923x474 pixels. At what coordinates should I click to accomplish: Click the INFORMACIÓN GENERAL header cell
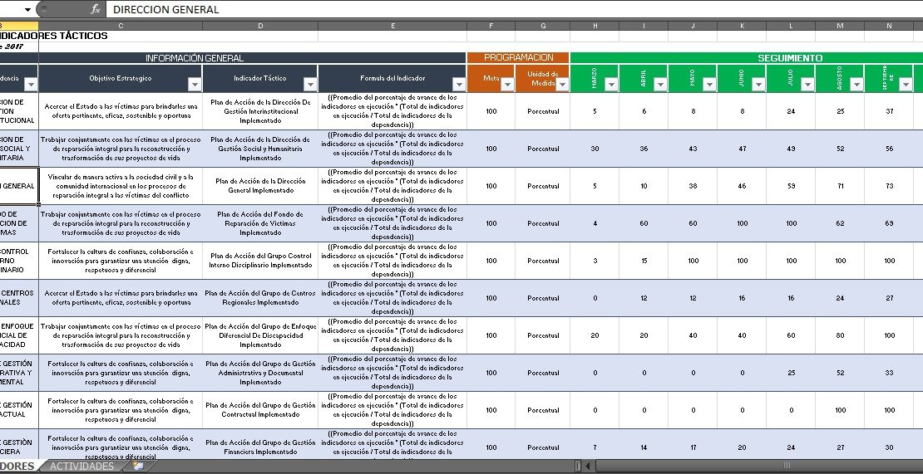[x=195, y=58]
